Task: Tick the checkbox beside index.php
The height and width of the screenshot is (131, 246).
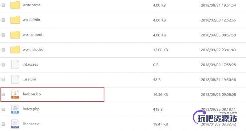Action: (x=3, y=109)
